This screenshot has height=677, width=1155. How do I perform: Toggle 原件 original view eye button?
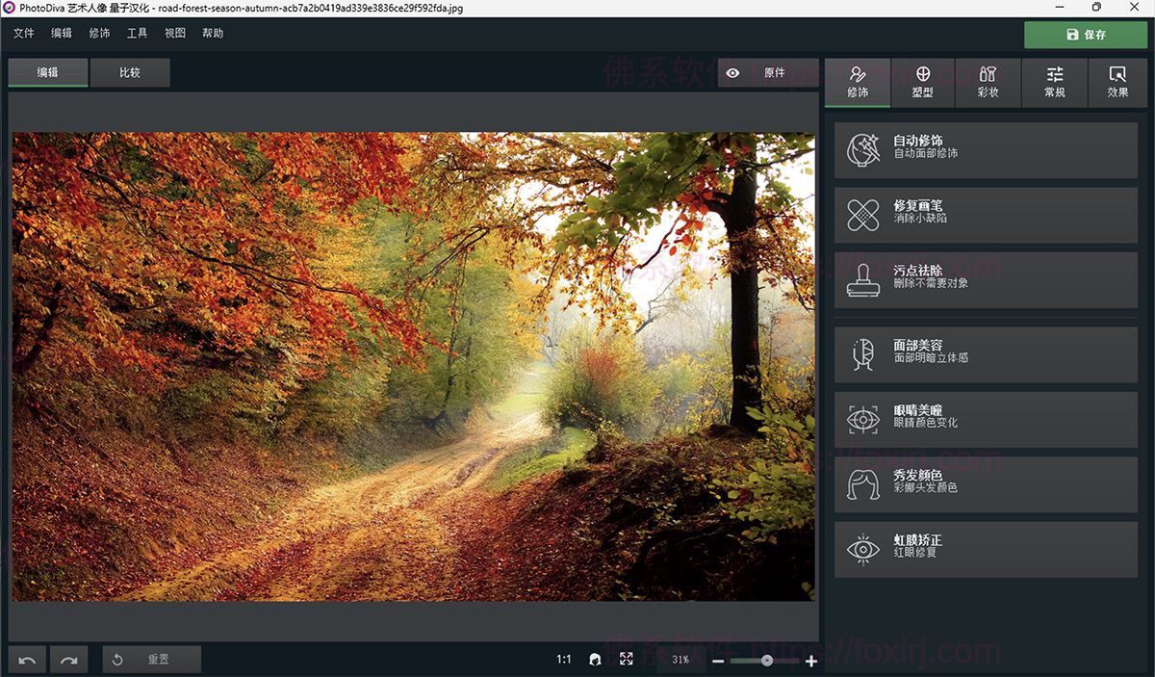click(767, 73)
